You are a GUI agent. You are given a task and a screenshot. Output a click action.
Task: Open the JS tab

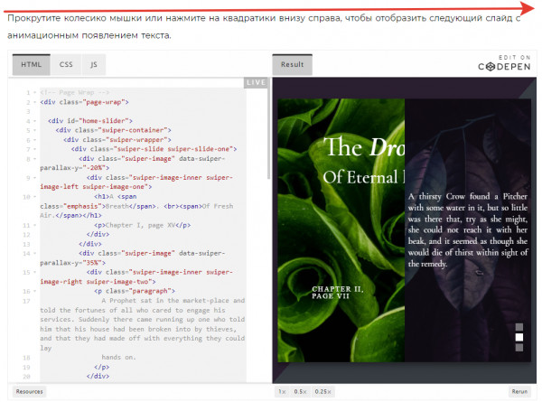click(x=94, y=65)
